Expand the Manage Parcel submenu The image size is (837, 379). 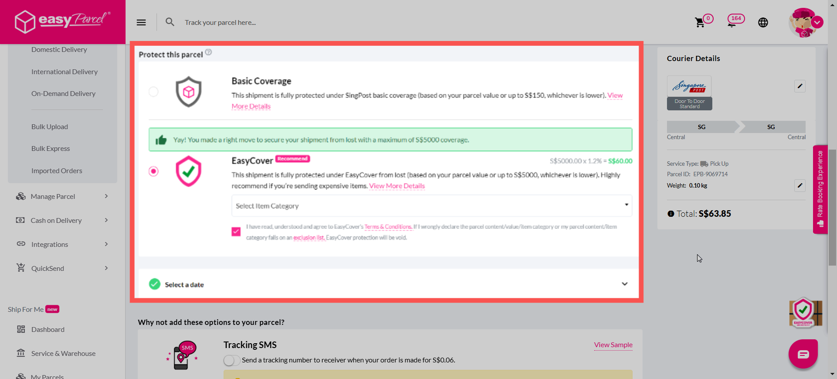106,196
